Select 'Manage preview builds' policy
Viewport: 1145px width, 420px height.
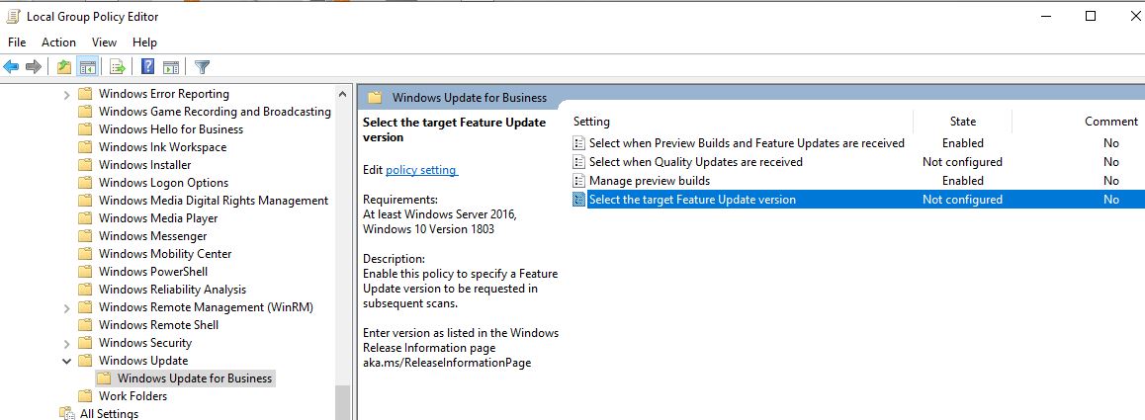tap(649, 181)
